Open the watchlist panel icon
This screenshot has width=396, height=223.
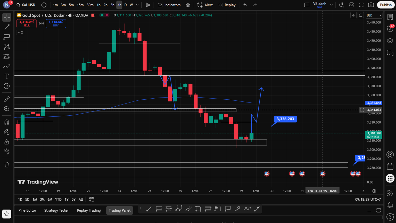tap(390, 17)
